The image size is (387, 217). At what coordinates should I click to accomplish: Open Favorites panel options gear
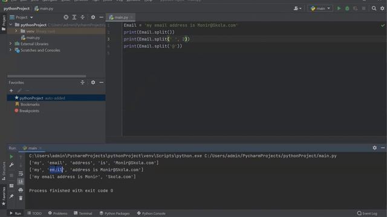point(93,83)
